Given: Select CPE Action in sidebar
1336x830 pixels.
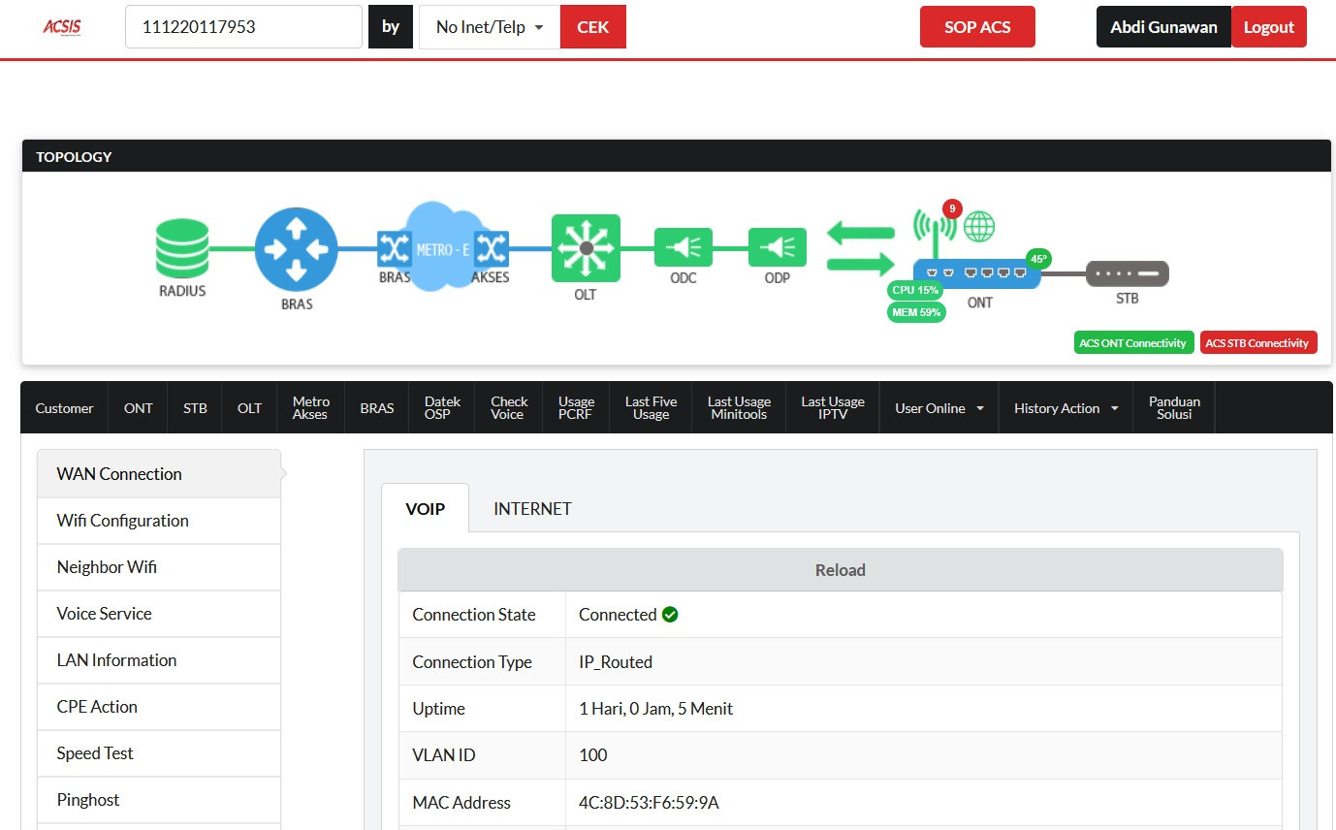Looking at the screenshot, I should [159, 707].
